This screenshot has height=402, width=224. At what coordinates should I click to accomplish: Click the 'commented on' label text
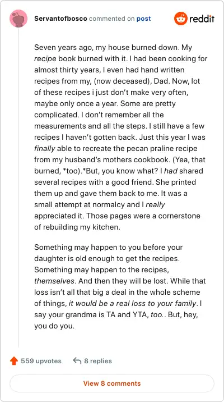[x=112, y=19]
